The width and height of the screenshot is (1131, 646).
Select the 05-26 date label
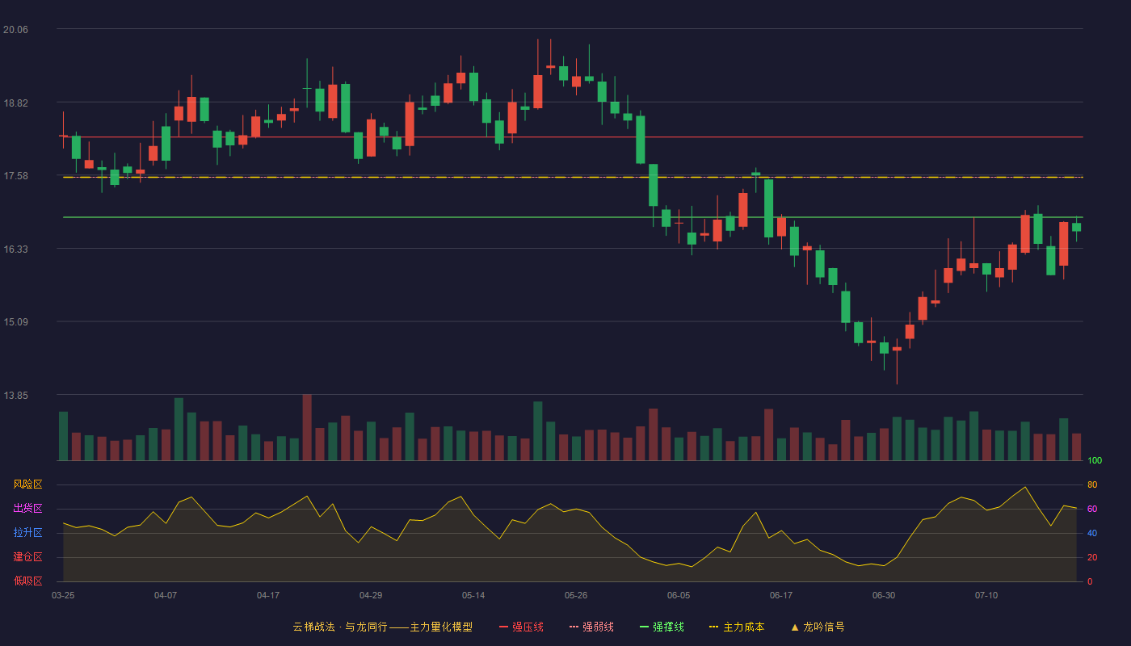click(x=576, y=595)
